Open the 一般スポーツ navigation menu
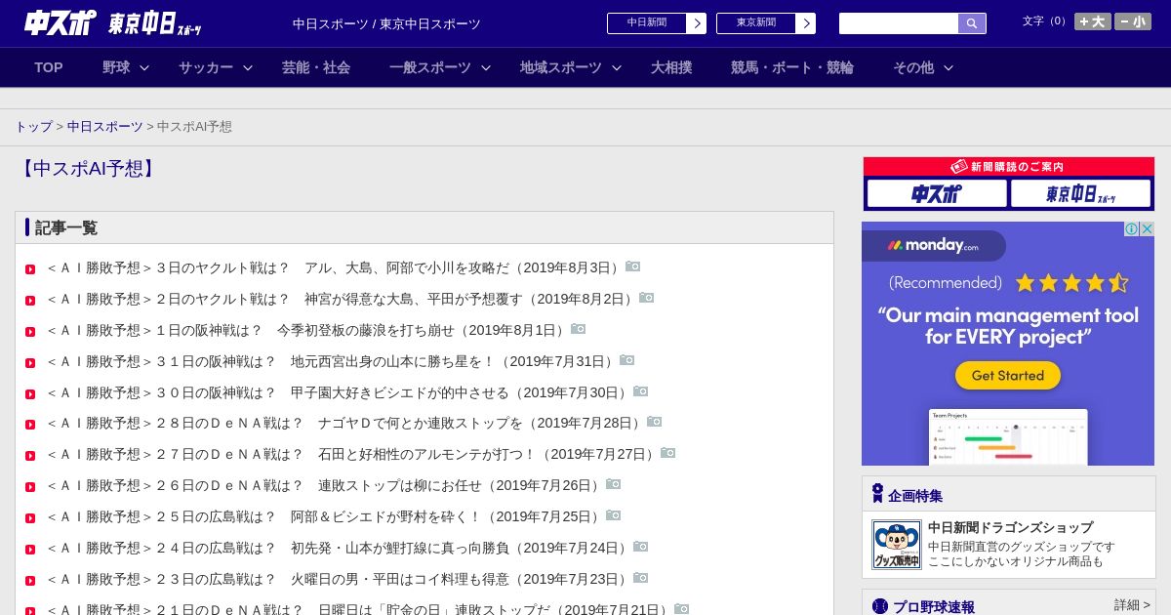 click(430, 67)
